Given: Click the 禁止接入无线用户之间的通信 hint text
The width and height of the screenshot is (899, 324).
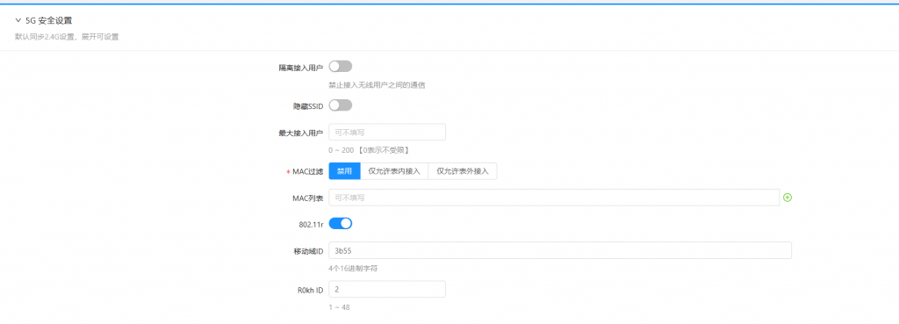Looking at the screenshot, I should 377,85.
